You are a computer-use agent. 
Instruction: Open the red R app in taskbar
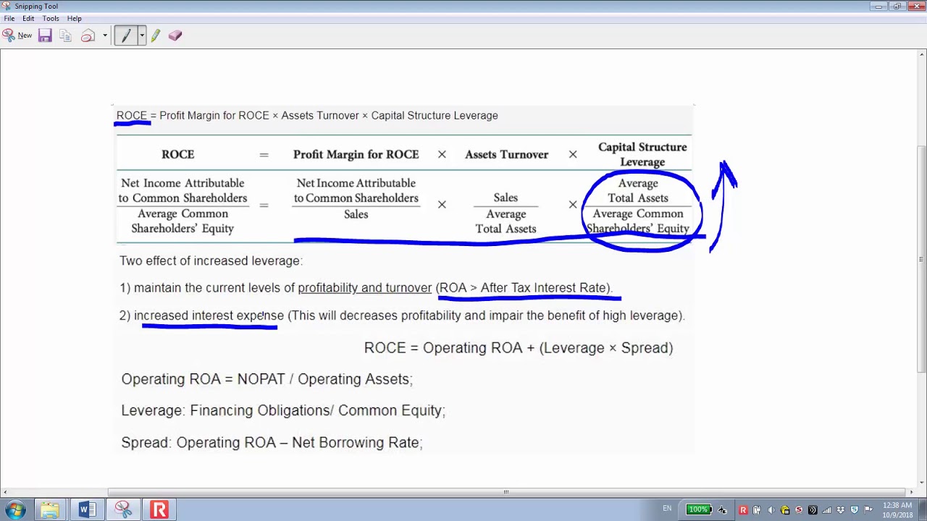(159, 510)
